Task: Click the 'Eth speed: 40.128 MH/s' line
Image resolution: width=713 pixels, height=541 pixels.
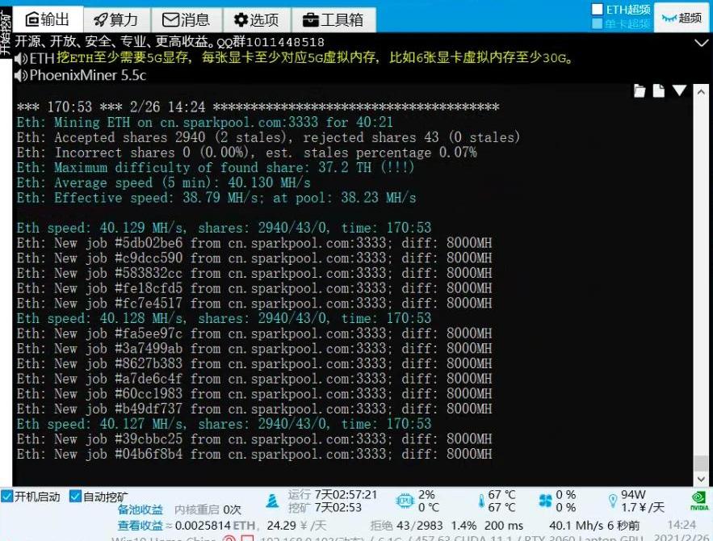Action: tap(224, 318)
